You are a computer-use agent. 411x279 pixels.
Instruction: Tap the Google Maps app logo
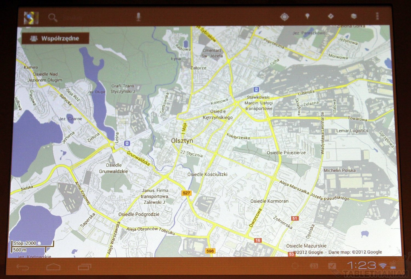click(31, 18)
